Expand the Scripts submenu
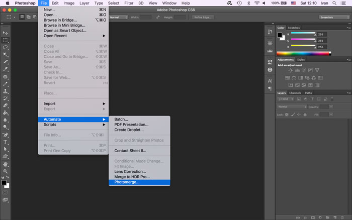The height and width of the screenshot is (220, 352). 73,125
